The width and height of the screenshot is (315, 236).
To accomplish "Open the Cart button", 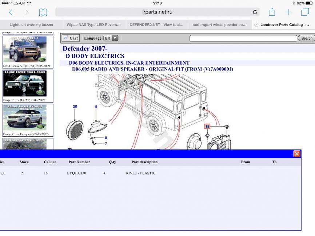I will click(x=71, y=38).
